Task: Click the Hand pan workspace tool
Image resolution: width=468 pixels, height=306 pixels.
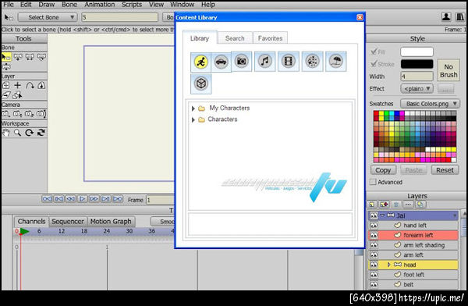Action: pos(6,133)
